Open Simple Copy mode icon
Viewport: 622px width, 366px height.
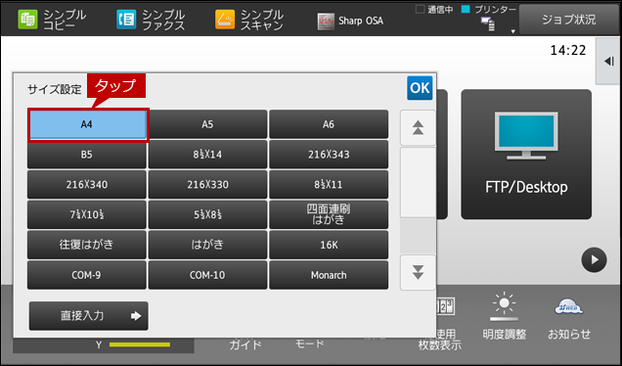(x=27, y=20)
